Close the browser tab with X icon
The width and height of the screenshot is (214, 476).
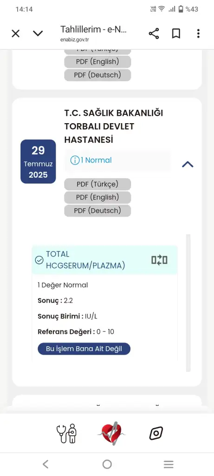tap(15, 33)
